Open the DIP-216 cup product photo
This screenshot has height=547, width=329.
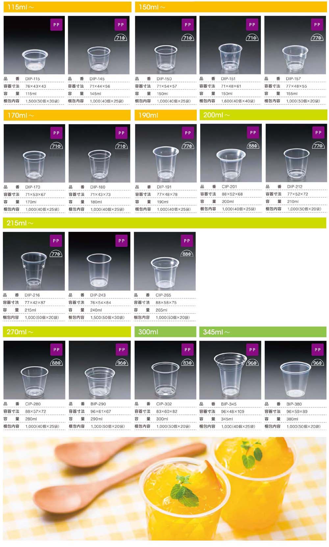click(x=34, y=261)
